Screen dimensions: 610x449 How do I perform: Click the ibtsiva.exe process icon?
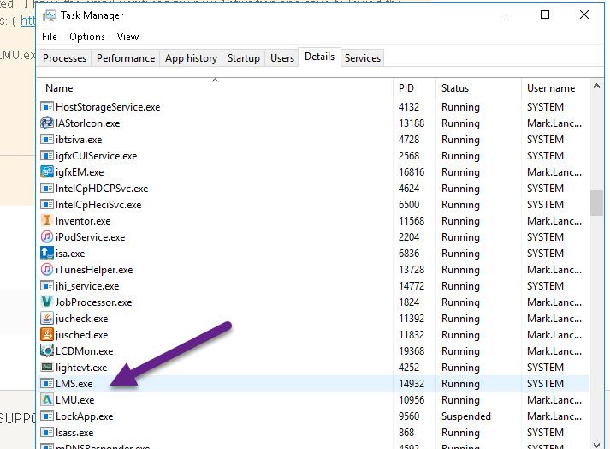tap(47, 140)
